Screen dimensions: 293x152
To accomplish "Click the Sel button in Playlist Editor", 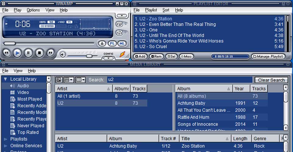I will coord(171,57).
